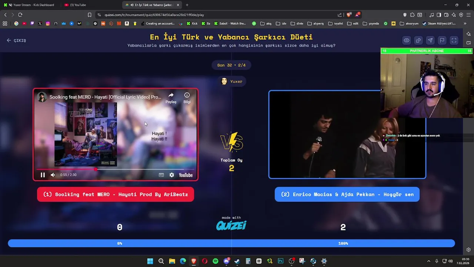Click the share icon in address bar

pos(340,15)
